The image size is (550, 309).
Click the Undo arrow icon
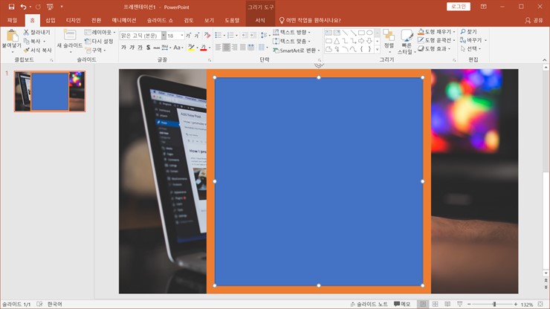click(x=23, y=7)
